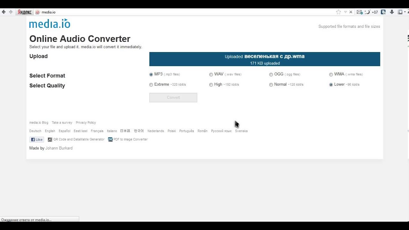Open the mail envelope toolbar icon
The height and width of the screenshot is (230, 409).
tap(360, 12)
